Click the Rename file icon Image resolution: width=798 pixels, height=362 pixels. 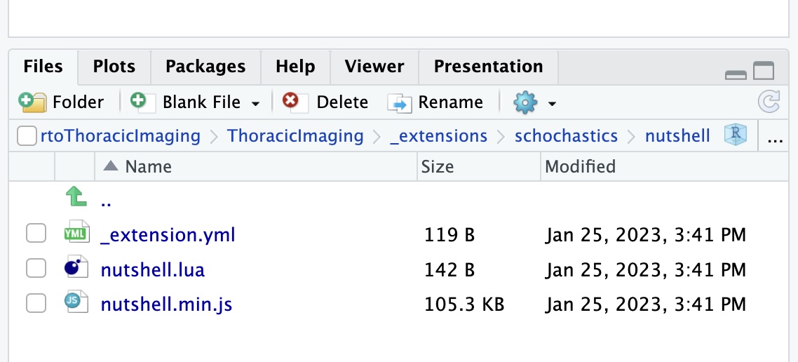point(399,103)
